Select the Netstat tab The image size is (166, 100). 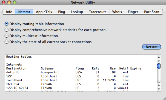point(24,12)
